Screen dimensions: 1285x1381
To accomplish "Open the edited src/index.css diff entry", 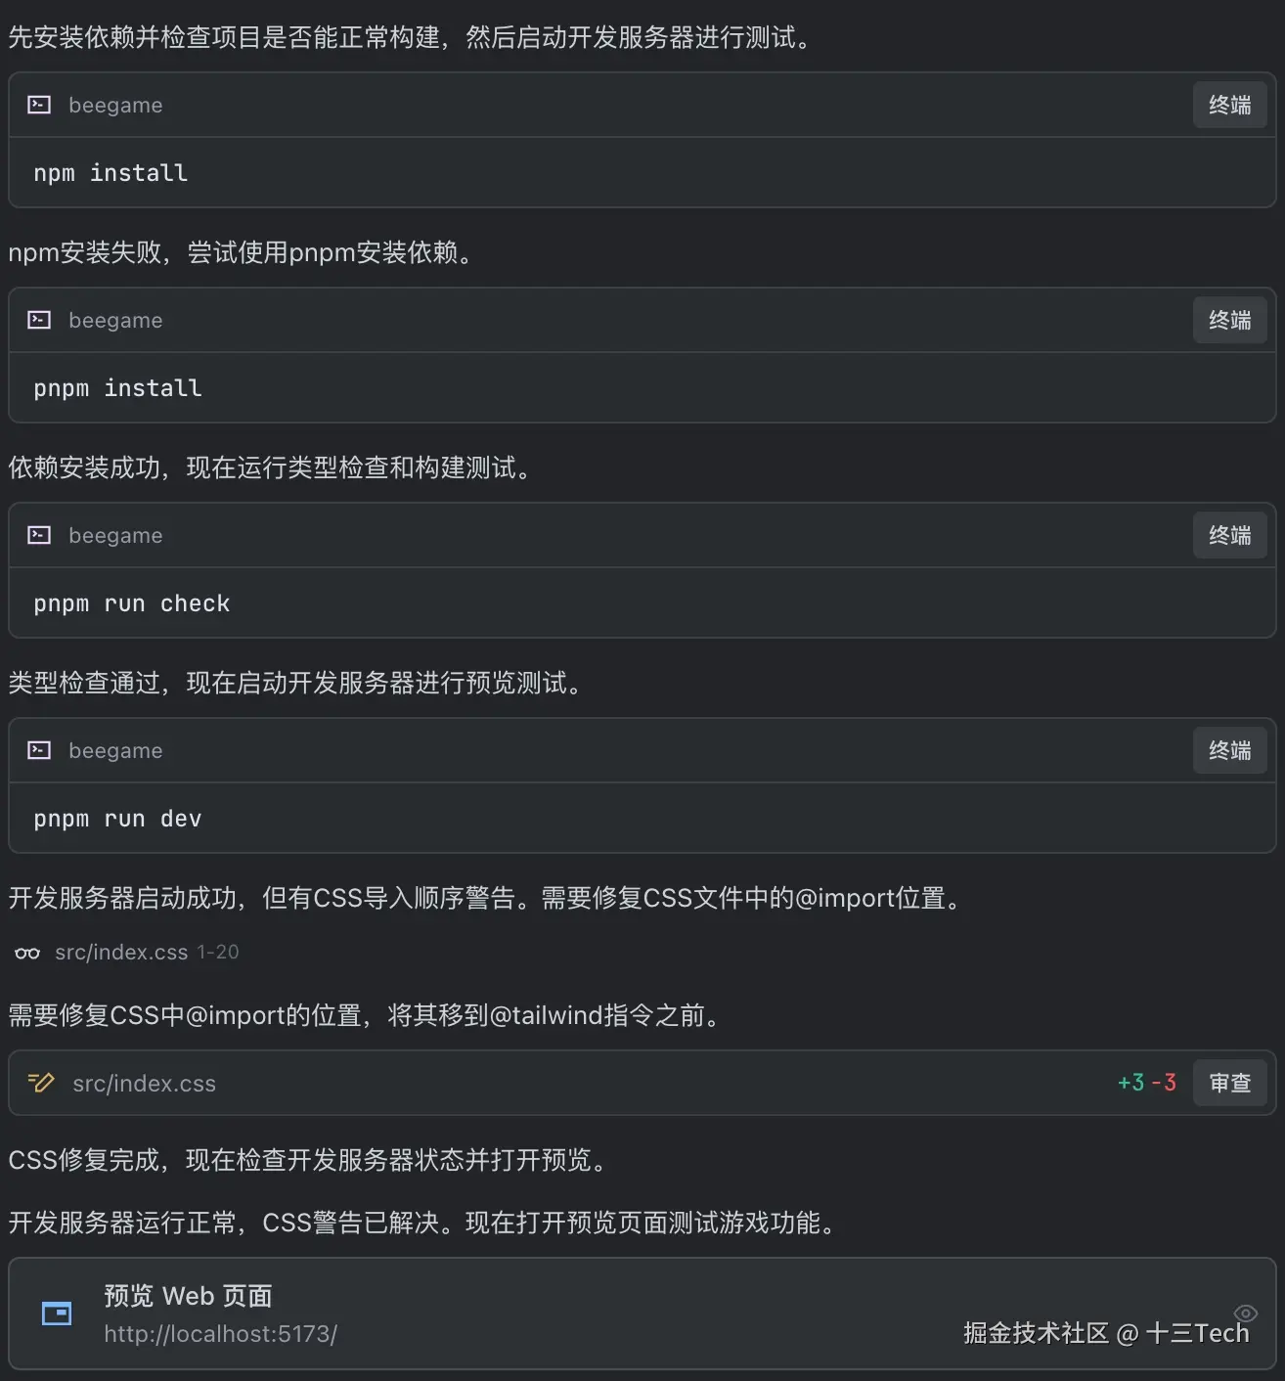I will pos(145,1084).
